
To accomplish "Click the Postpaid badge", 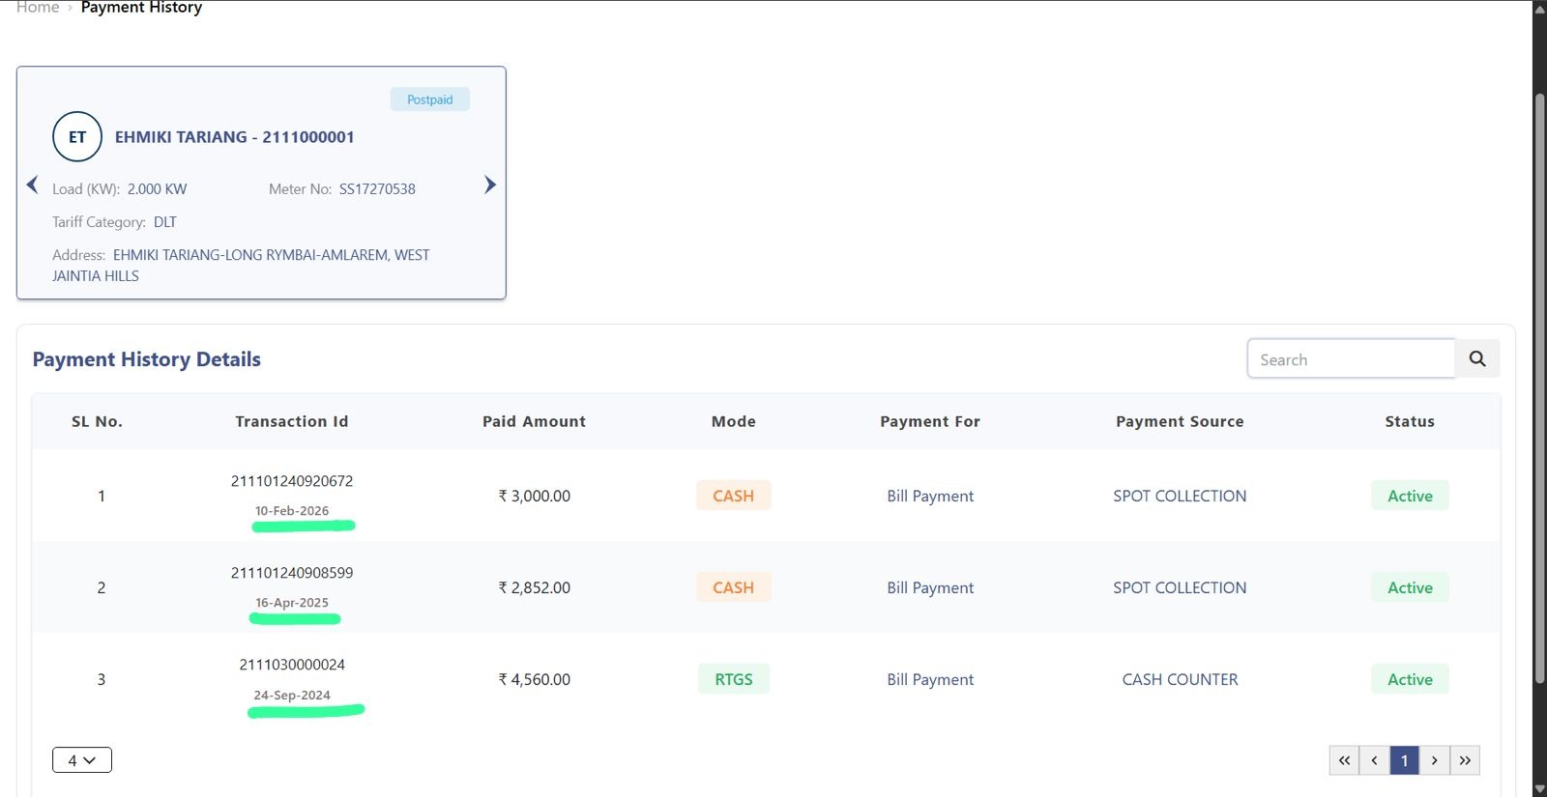I will tap(430, 100).
